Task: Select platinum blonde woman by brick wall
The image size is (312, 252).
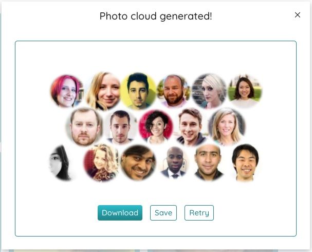Action: (209, 91)
